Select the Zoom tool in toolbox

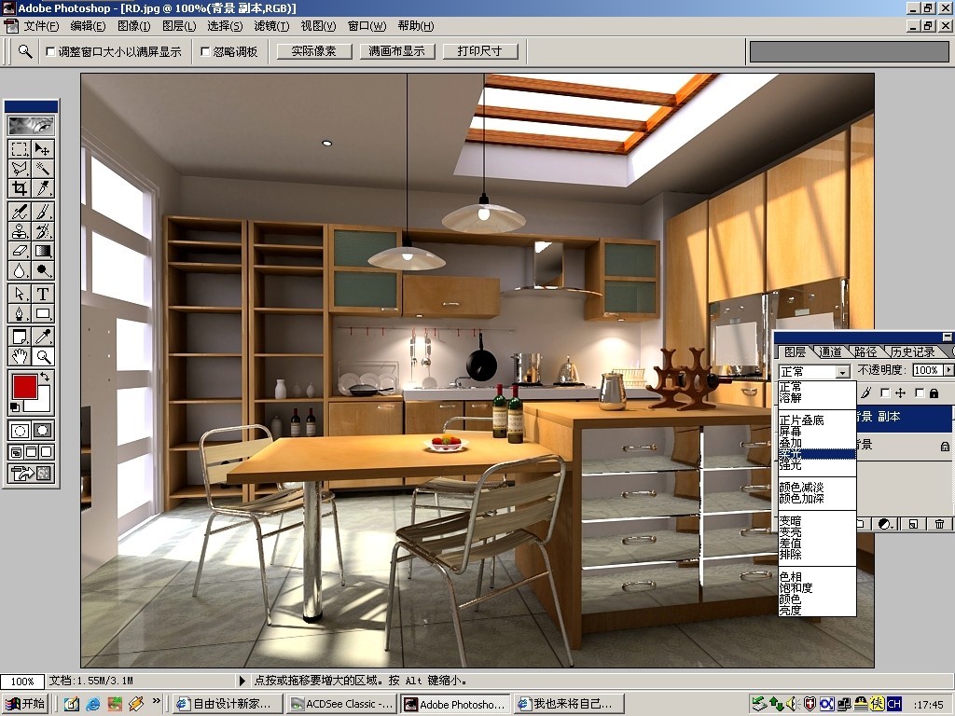pos(43,356)
